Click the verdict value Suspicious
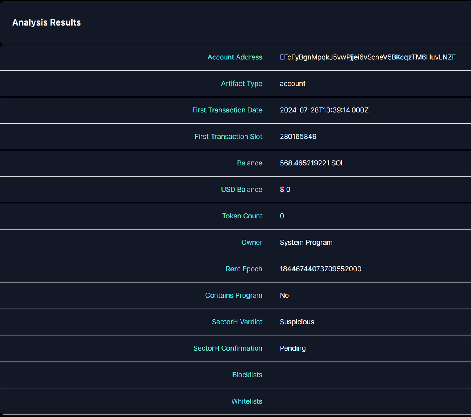471x417 pixels. (x=297, y=322)
